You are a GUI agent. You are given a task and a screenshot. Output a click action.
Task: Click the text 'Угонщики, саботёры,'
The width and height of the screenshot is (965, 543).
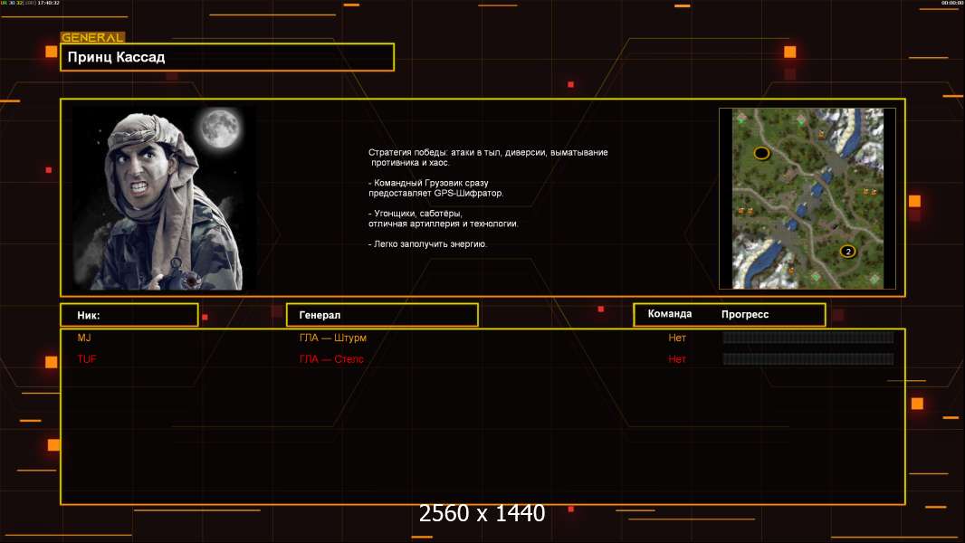click(x=417, y=214)
